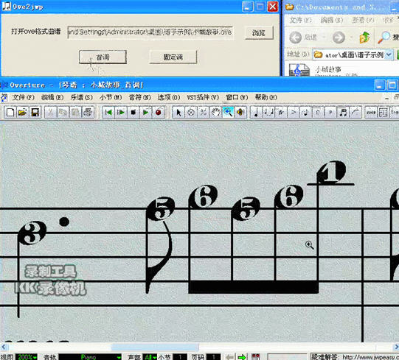The height and width of the screenshot is (360, 399).
Task: Go to previous page with gray left arrow
Action: [230, 357]
